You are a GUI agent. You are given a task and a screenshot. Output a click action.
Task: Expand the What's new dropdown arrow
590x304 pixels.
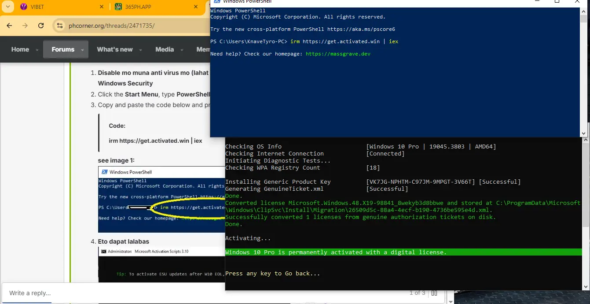[140, 50]
